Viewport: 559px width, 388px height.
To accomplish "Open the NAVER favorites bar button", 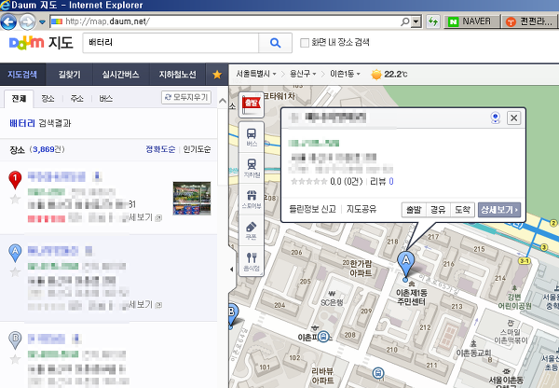I will pyautogui.click(x=471, y=21).
